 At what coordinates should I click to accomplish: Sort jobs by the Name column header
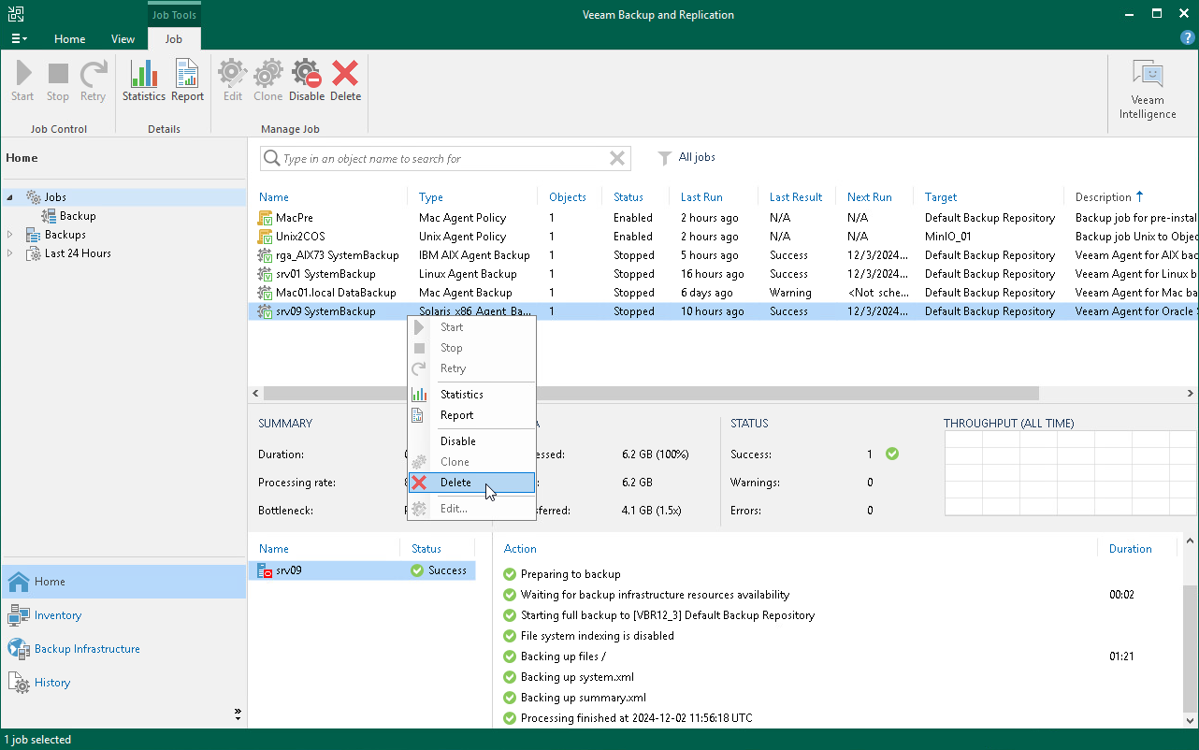[x=273, y=196]
